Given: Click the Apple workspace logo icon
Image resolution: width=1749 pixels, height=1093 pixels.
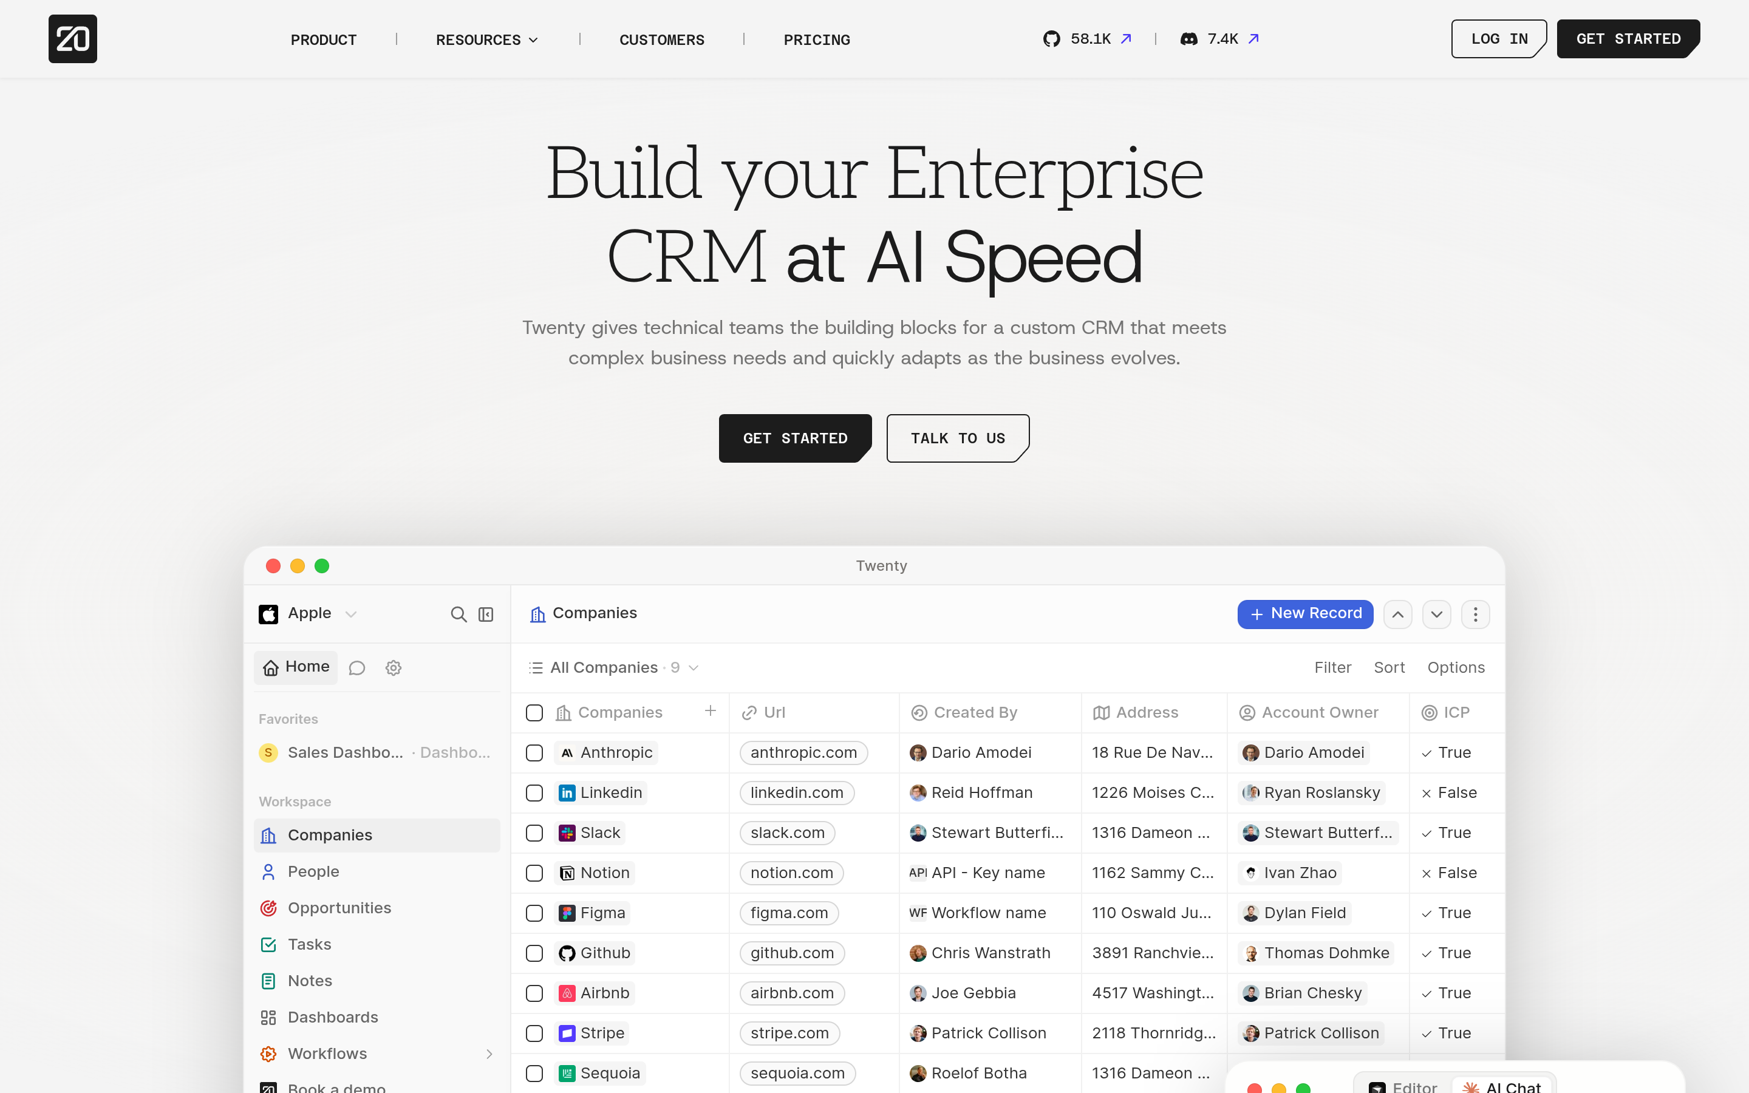Looking at the screenshot, I should pyautogui.click(x=269, y=615).
